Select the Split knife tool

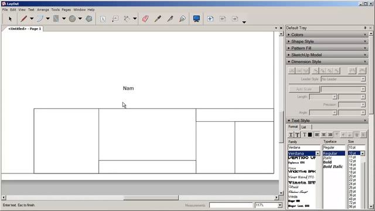[x=170, y=19]
